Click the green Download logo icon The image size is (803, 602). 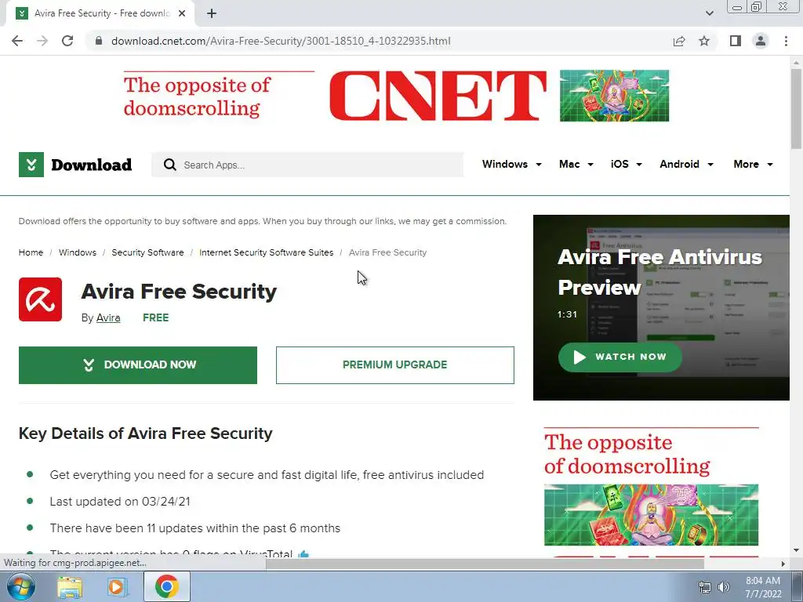[x=31, y=165]
